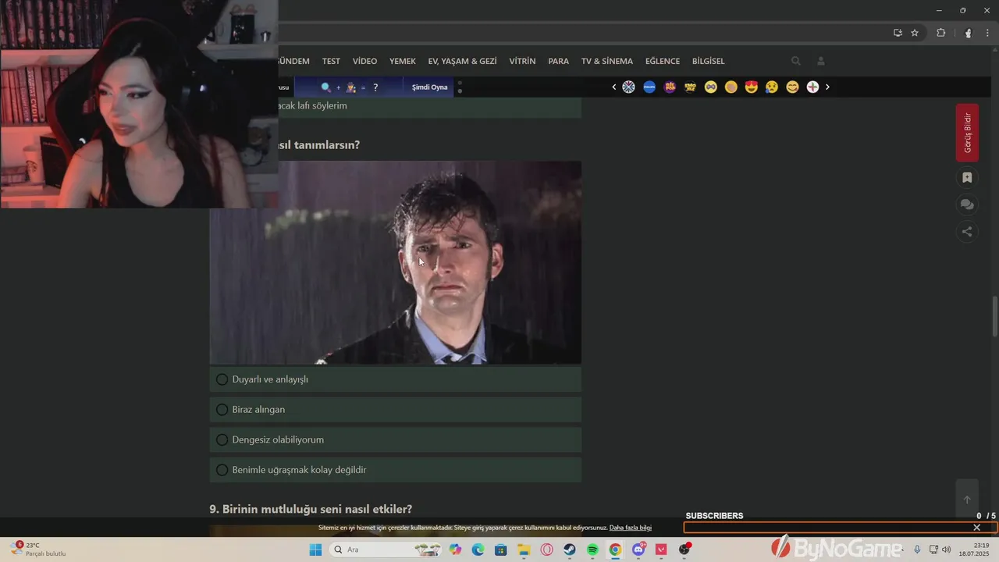
Task: Launch Microsoft Edge from the taskbar
Action: pos(478,550)
